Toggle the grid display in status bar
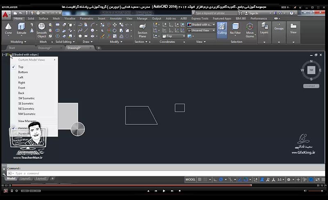Screen dimensions: 328x200 click(x=200, y=180)
